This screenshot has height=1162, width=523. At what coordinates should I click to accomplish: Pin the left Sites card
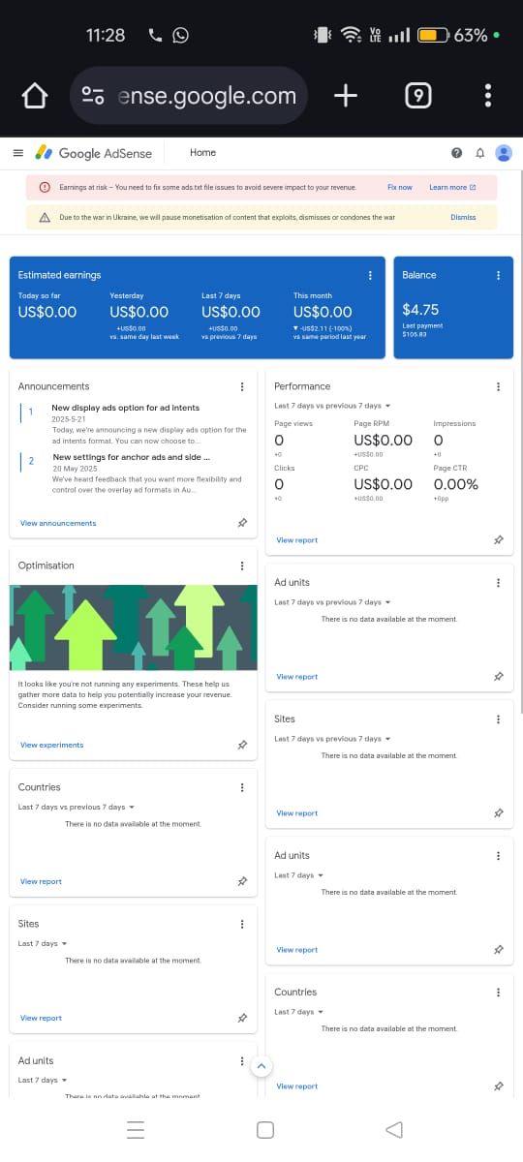(242, 1018)
